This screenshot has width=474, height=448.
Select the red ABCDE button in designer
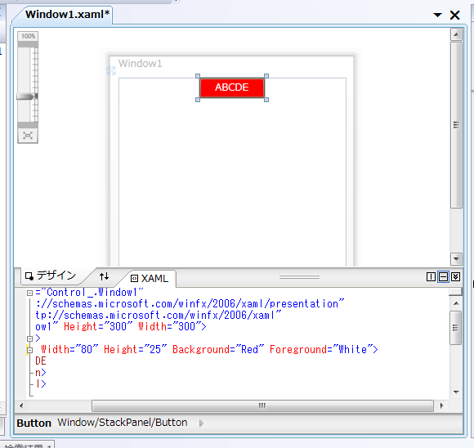coord(232,87)
